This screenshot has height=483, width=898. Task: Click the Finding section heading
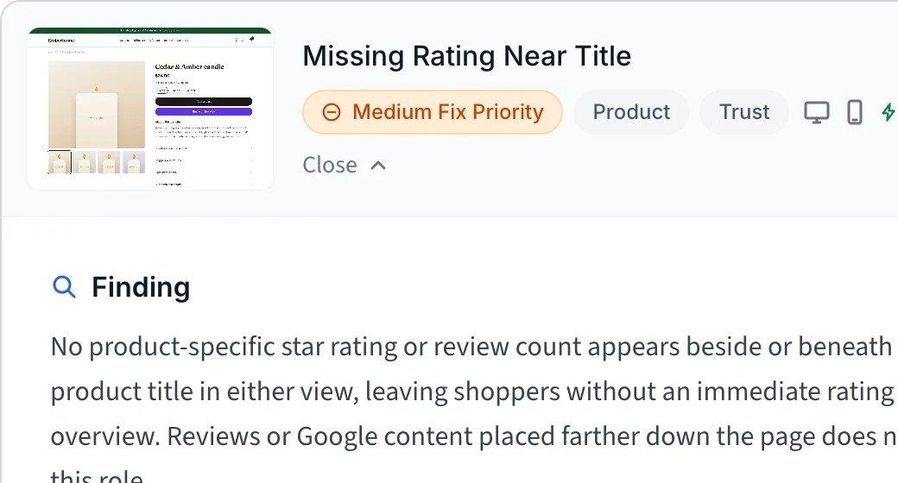click(x=141, y=287)
